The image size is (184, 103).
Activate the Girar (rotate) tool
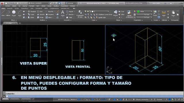[x=40, y=11]
